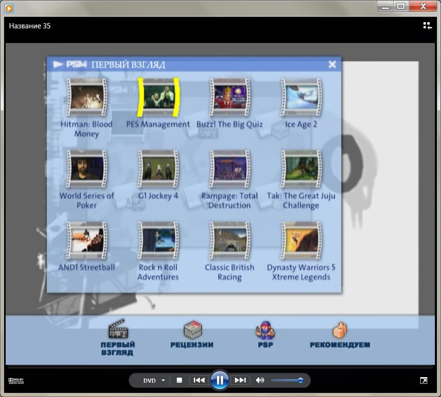Skip to the next chapter
Viewport: 441px width, 397px height.
tap(240, 380)
